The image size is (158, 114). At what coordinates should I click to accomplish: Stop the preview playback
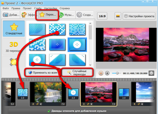tap(107, 73)
